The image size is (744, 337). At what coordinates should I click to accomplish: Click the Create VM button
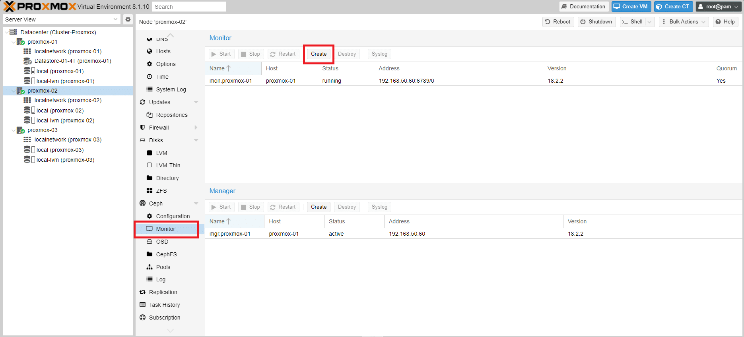click(x=631, y=6)
